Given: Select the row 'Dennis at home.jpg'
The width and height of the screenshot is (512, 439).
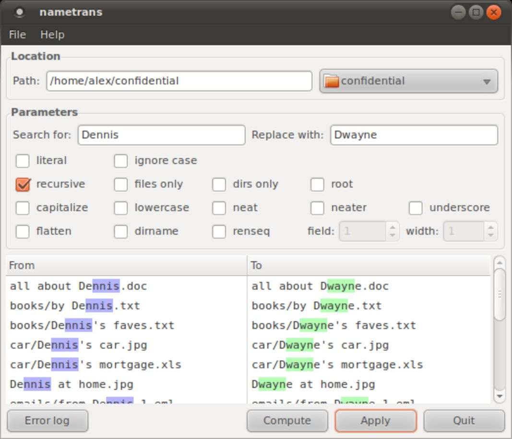Looking at the screenshot, I should [72, 384].
